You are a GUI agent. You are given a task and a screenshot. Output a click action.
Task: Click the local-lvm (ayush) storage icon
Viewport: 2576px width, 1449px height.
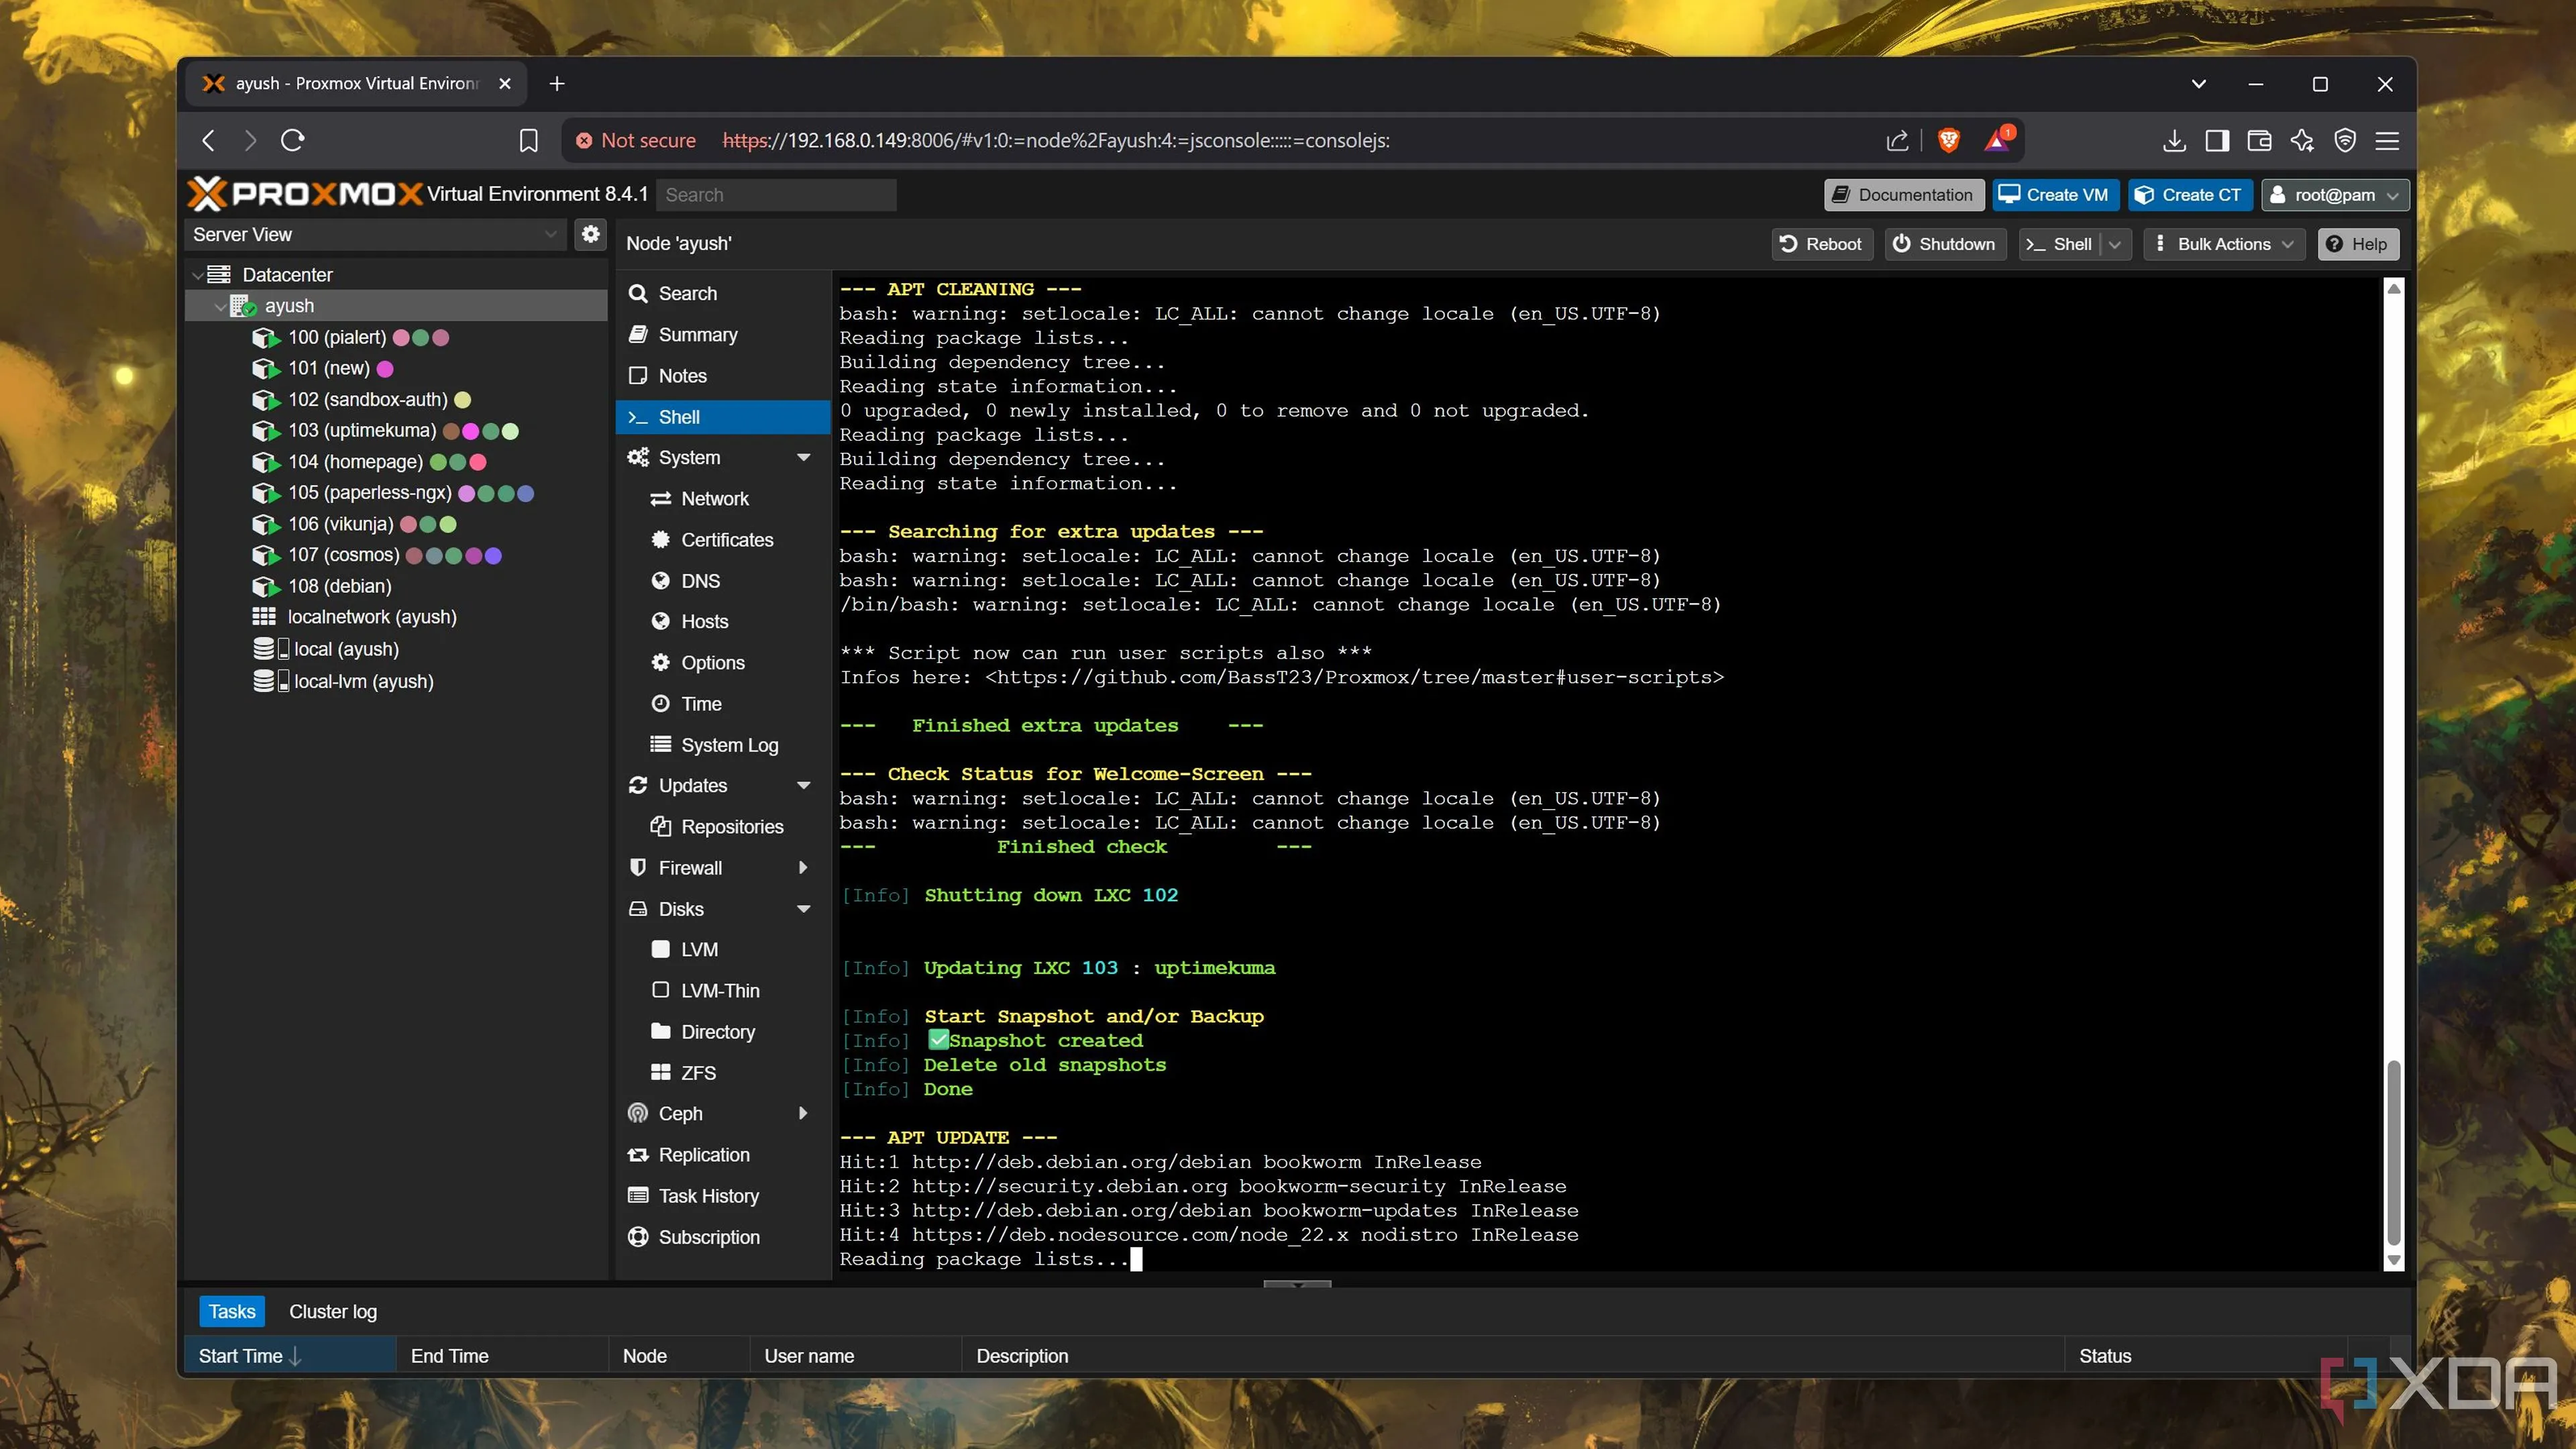click(x=270, y=681)
